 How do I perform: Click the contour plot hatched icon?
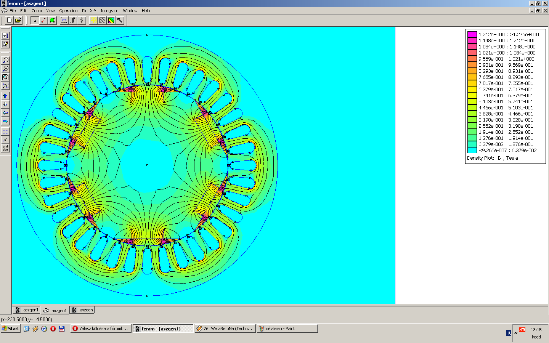pos(102,20)
